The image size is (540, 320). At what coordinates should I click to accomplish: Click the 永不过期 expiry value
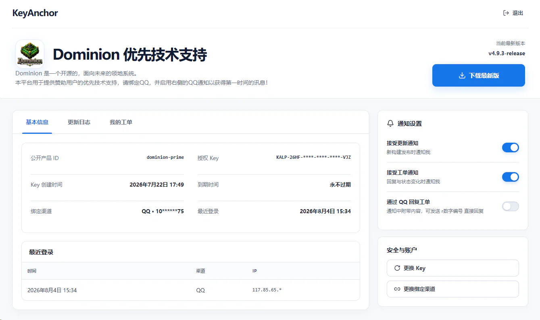[x=340, y=185]
